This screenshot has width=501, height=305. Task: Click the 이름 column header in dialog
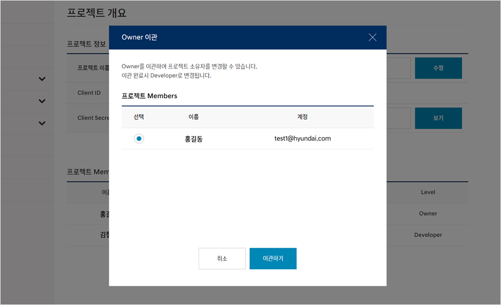[x=193, y=117]
